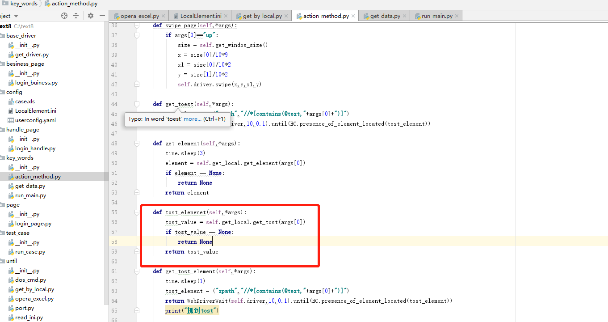This screenshot has height=322, width=608.
Task: Select the base_driver folder in tree
Action: 21,35
